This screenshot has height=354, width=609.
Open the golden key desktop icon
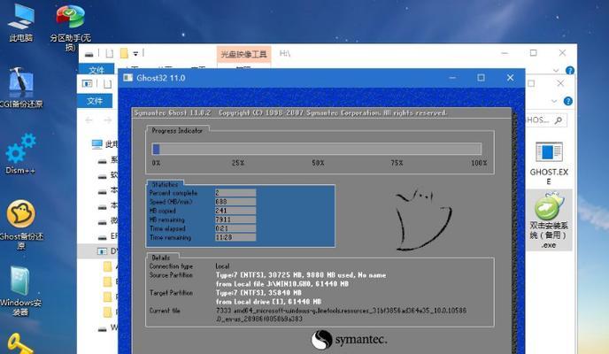click(x=19, y=344)
